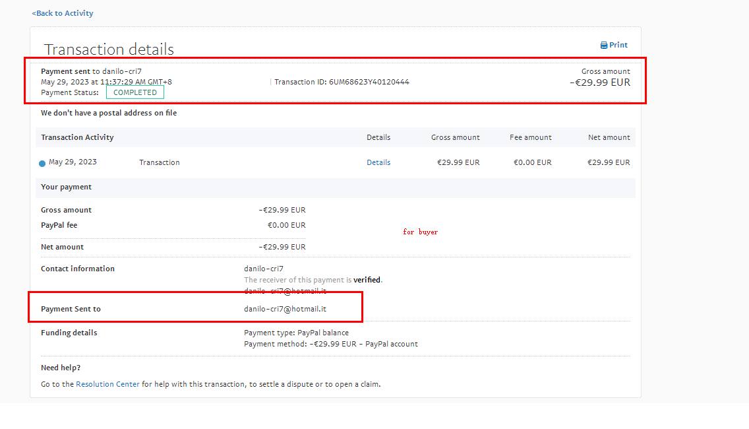Click the Details column header
The height and width of the screenshot is (429, 749).
pos(378,137)
